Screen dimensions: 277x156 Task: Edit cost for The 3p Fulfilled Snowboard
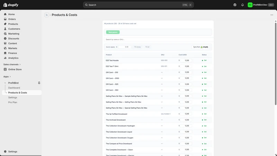186,114
